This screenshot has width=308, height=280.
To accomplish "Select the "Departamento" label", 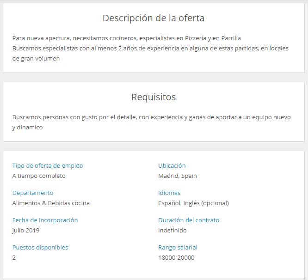I will click(x=33, y=193).
